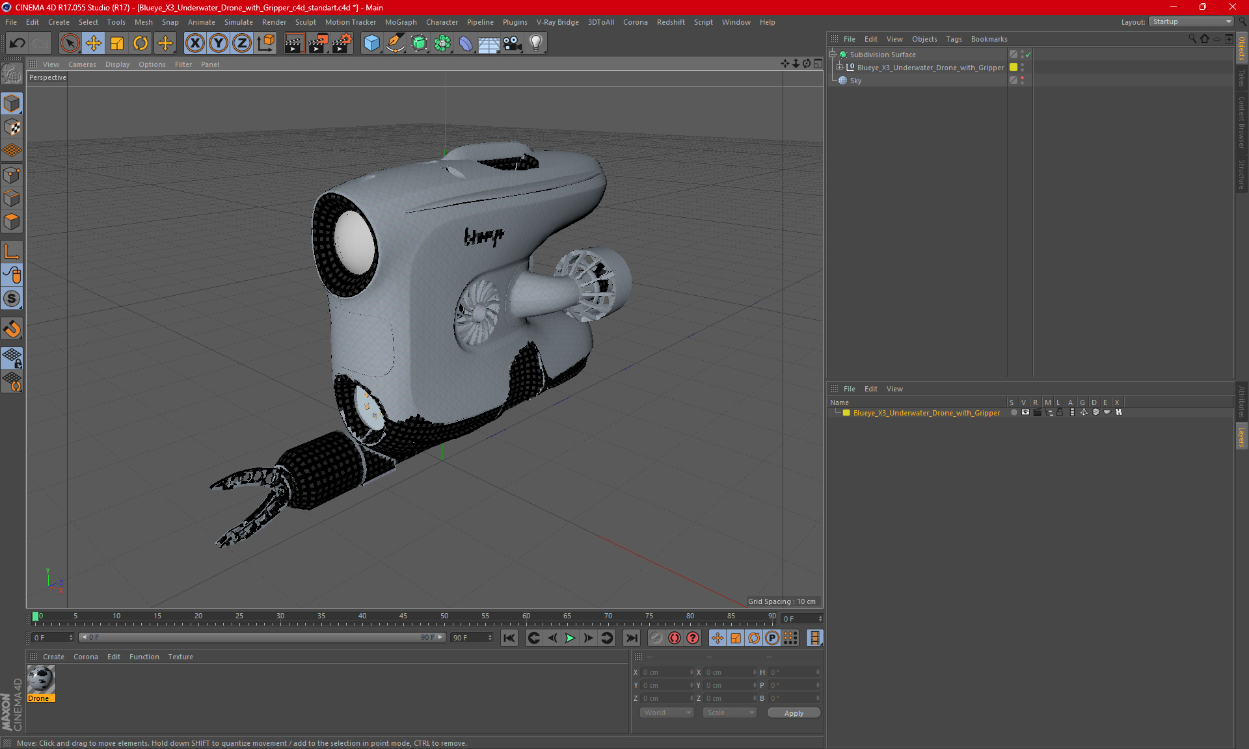Open the Scale mode dropdown

730,713
